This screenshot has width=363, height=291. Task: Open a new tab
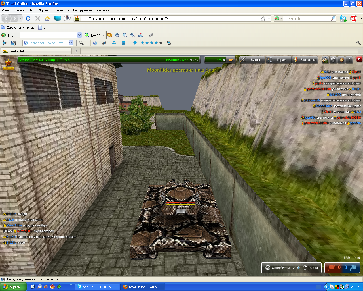point(76,51)
